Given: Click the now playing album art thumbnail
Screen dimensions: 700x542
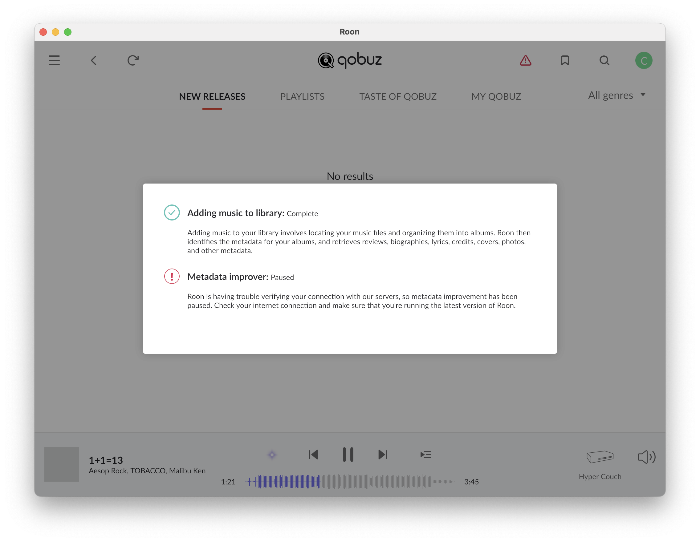Looking at the screenshot, I should point(62,464).
